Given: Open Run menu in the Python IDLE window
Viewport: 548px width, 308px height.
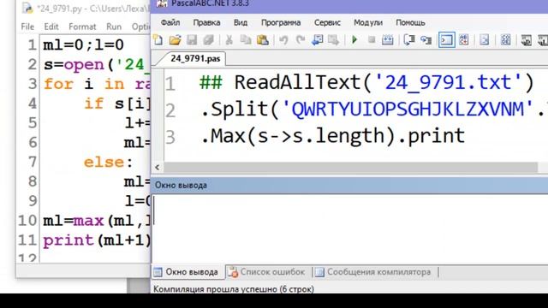Looking at the screenshot, I should 114,27.
